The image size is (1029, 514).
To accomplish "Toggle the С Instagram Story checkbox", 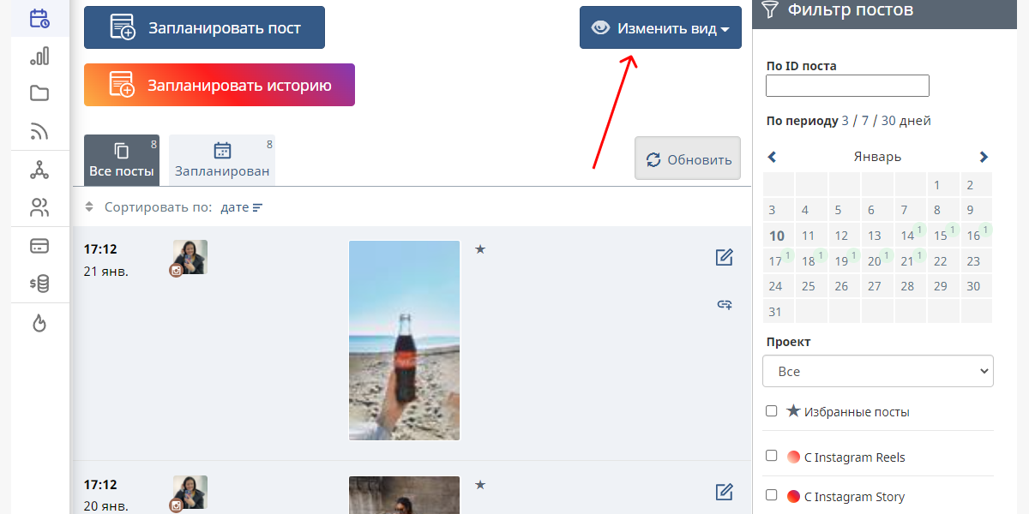I will (x=772, y=495).
